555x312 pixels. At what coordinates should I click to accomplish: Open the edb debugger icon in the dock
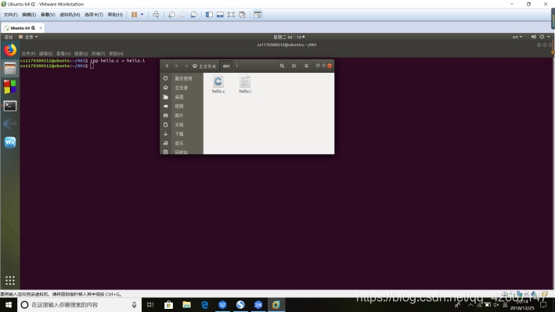10,124
